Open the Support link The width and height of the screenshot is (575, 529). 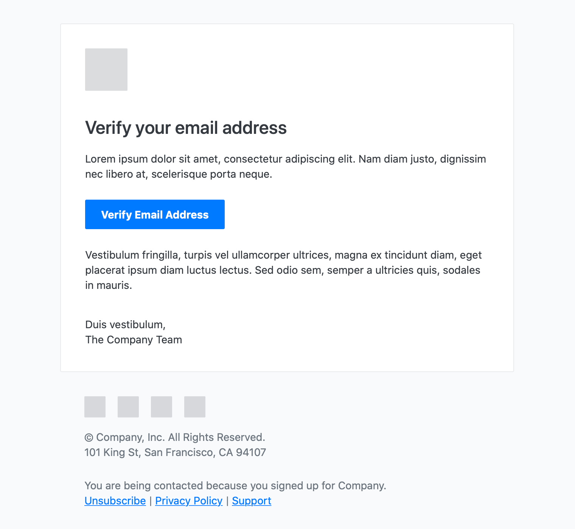click(251, 501)
